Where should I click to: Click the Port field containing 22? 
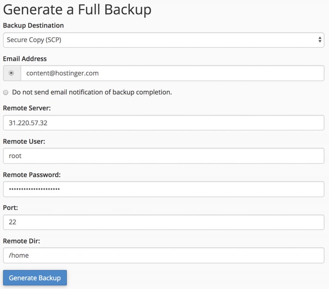(x=162, y=222)
